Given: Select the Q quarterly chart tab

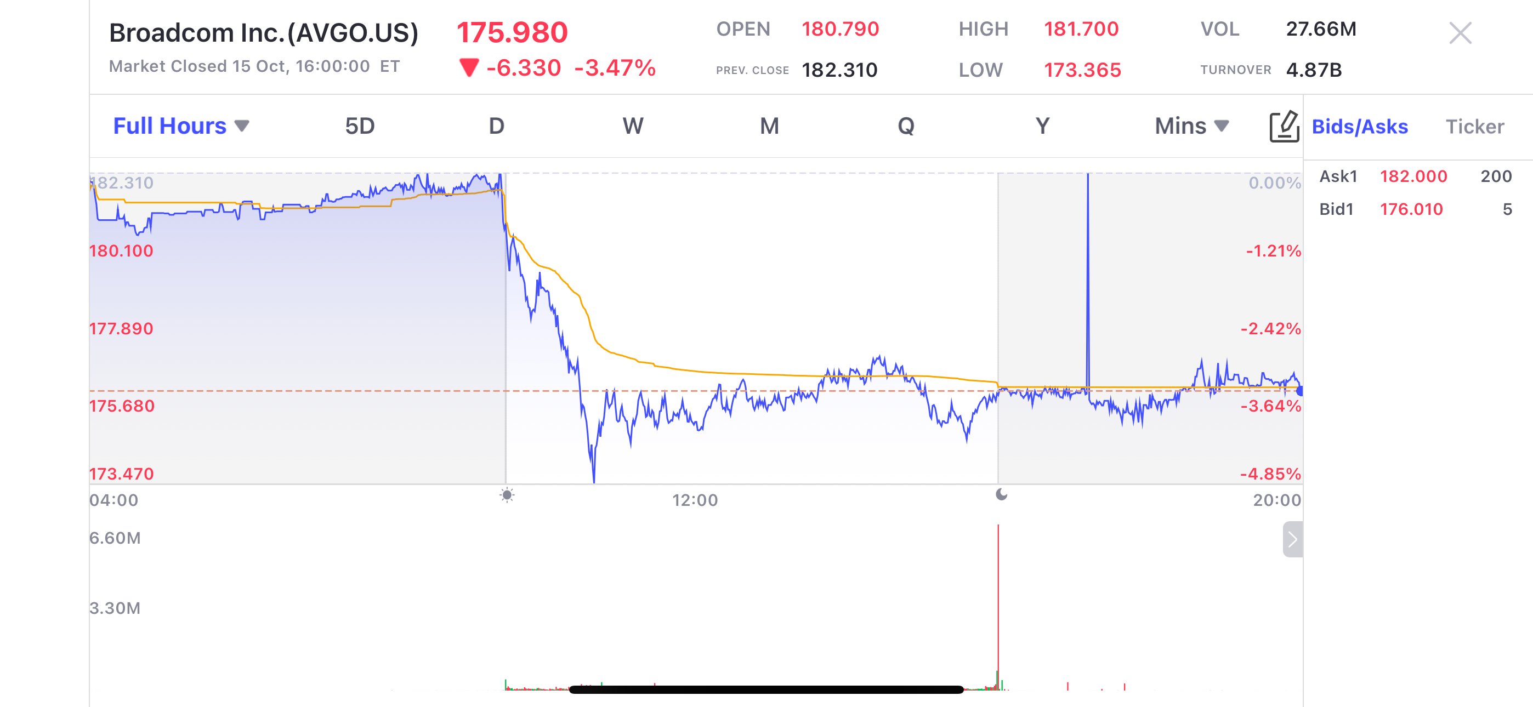Looking at the screenshot, I should coord(905,126).
